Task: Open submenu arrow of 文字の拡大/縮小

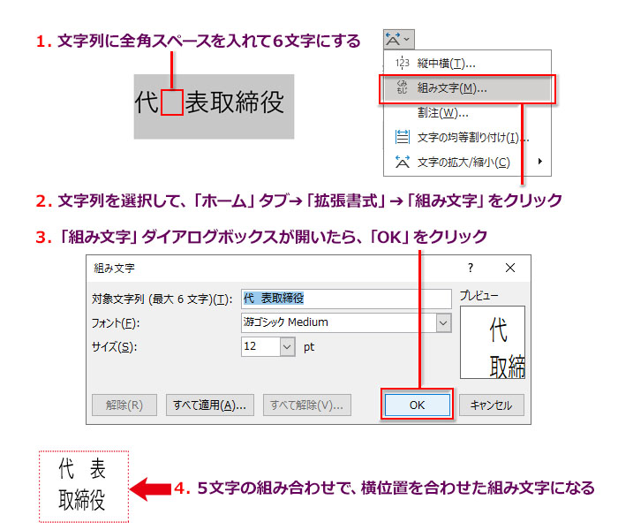Action: (540, 161)
